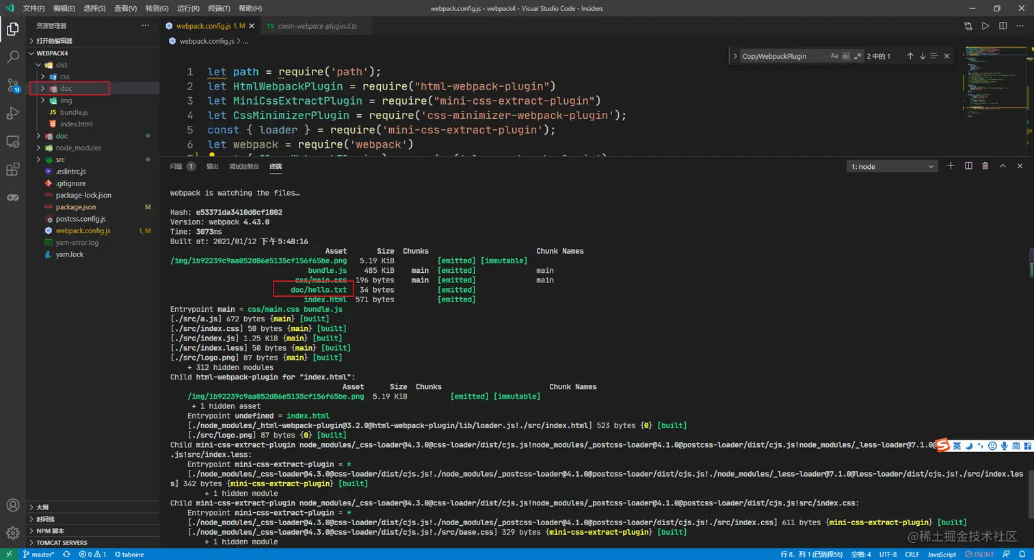Open the 编辑(E) menu
Viewport: 1034px width, 560px height.
point(64,8)
